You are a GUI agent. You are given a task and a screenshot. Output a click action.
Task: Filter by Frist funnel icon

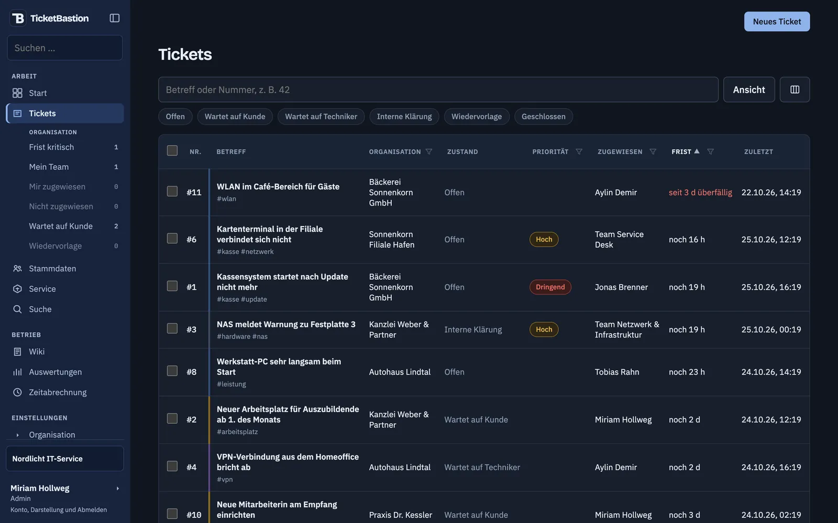click(710, 152)
